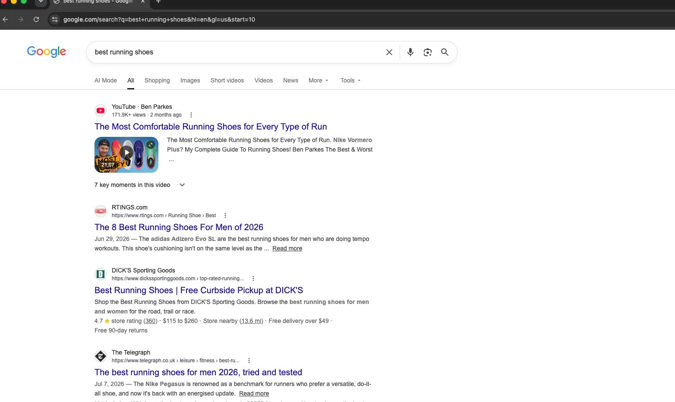Open tab search dropdown in title bar
This screenshot has width=675, height=402.
pyautogui.click(x=41, y=2)
